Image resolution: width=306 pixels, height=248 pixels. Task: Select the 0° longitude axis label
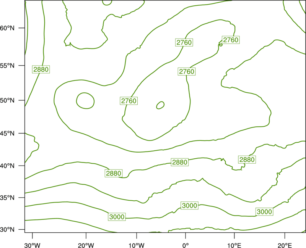click(x=186, y=245)
